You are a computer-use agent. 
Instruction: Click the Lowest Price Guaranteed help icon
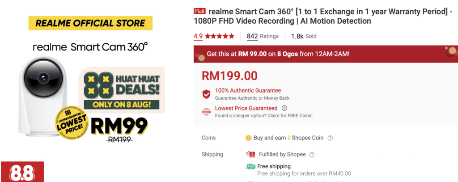pyautogui.click(x=284, y=108)
